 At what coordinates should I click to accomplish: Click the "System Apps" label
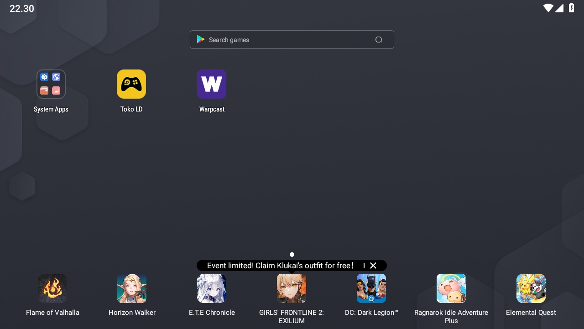(51, 109)
